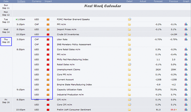The width and height of the screenshot is (191, 112).
Task: Open detail folder for Core CPI m/m
Action: [x=129, y=105]
